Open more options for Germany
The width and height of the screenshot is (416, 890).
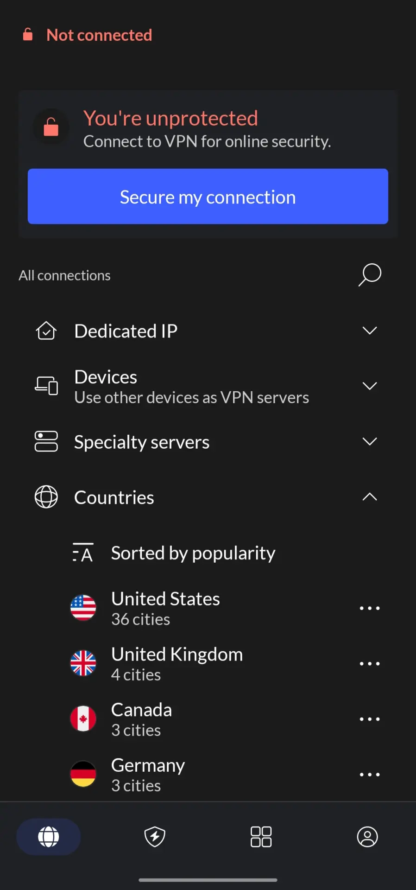[x=370, y=775]
